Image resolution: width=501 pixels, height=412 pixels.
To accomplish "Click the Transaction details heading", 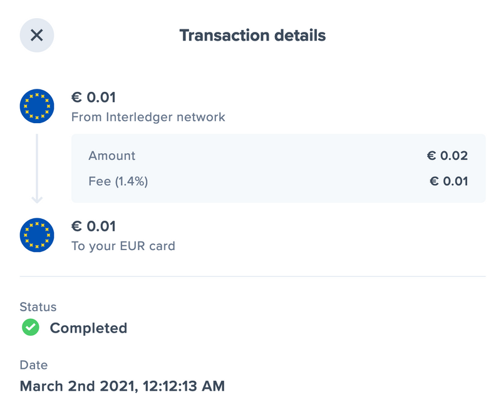I will click(x=252, y=35).
